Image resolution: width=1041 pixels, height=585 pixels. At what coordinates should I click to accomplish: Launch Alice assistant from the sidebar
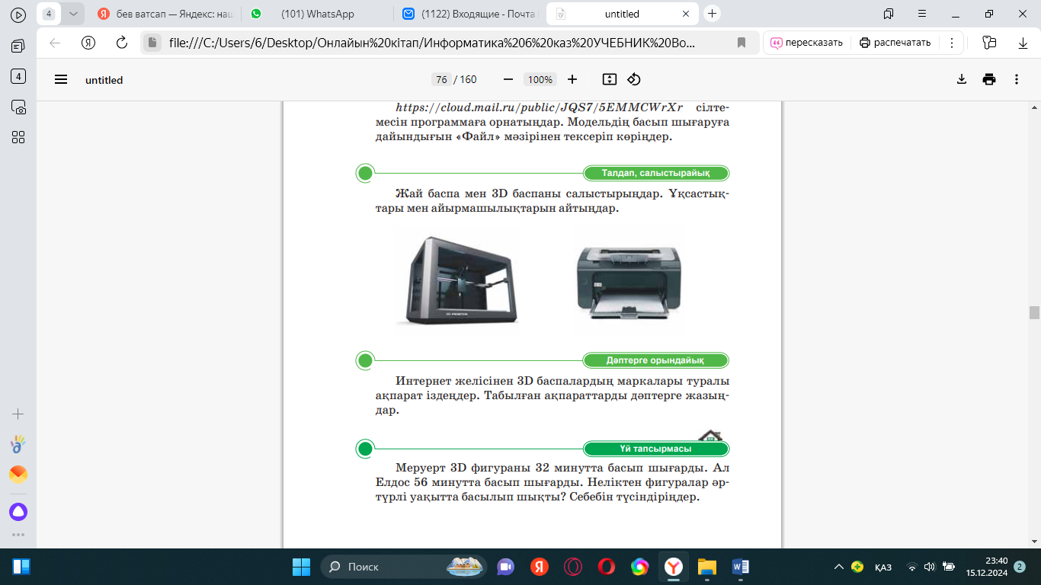click(18, 512)
